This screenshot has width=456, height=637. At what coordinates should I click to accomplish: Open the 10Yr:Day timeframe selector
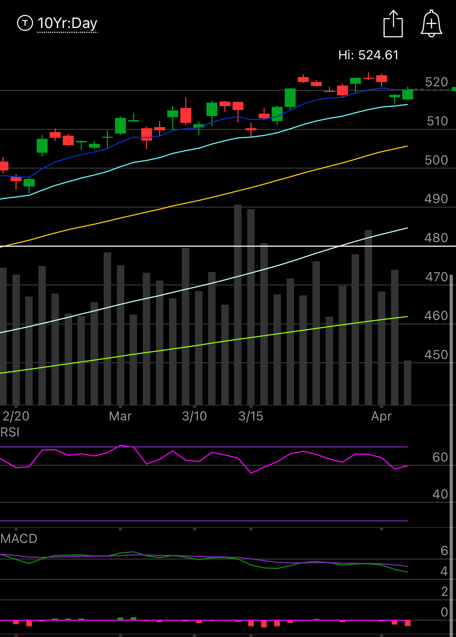point(67,23)
